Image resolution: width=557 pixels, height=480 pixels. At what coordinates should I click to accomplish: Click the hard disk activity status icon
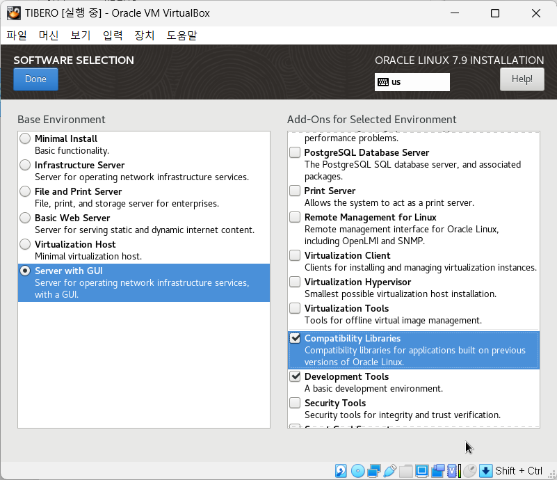[x=341, y=471]
